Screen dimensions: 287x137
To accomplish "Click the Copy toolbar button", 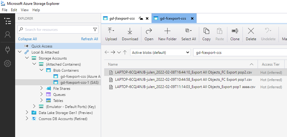I will (x=207, y=34).
